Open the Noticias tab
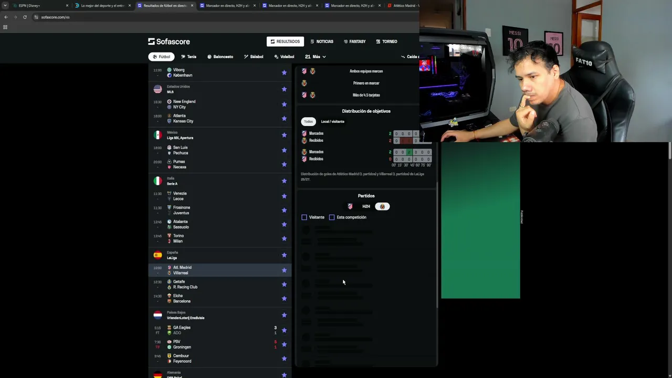This screenshot has width=672, height=378. 322,41
